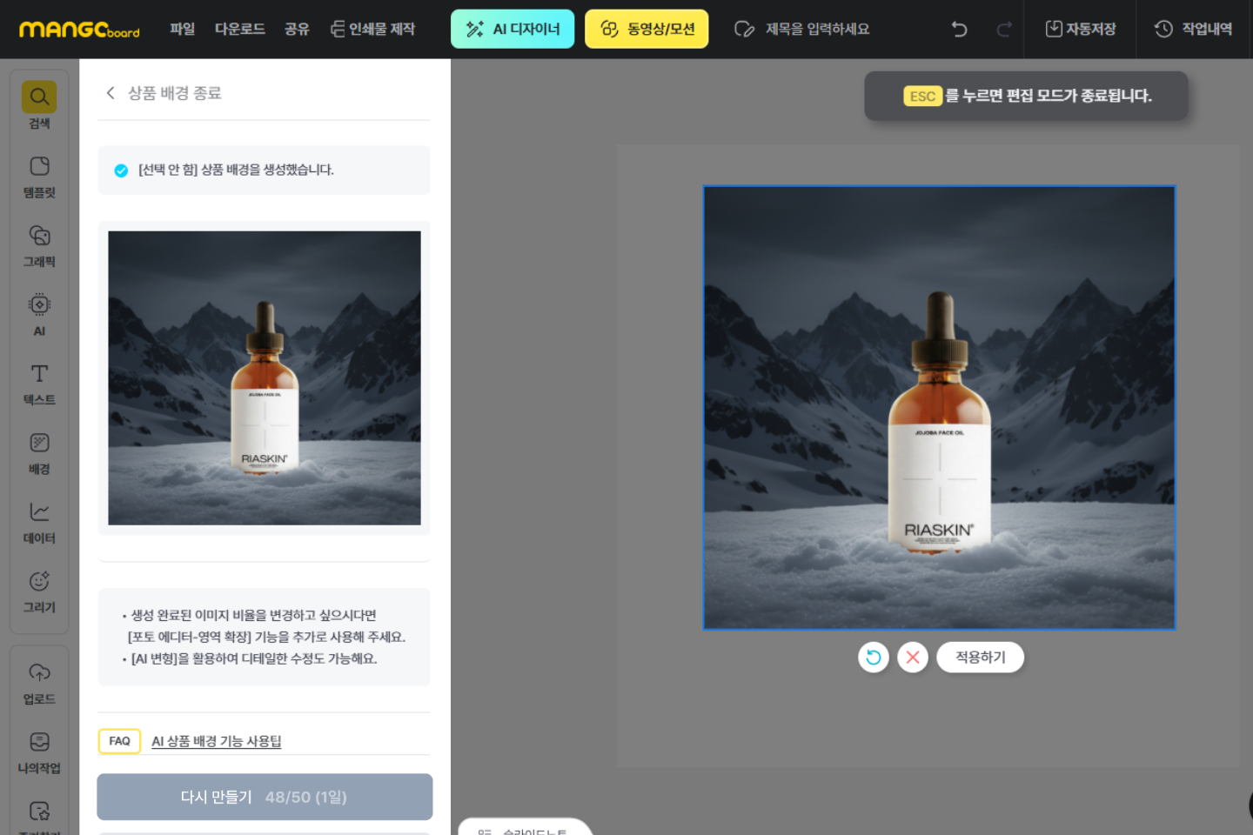Image resolution: width=1253 pixels, height=835 pixels.
Task: Open the 다운로드 menu
Action: coord(240,30)
